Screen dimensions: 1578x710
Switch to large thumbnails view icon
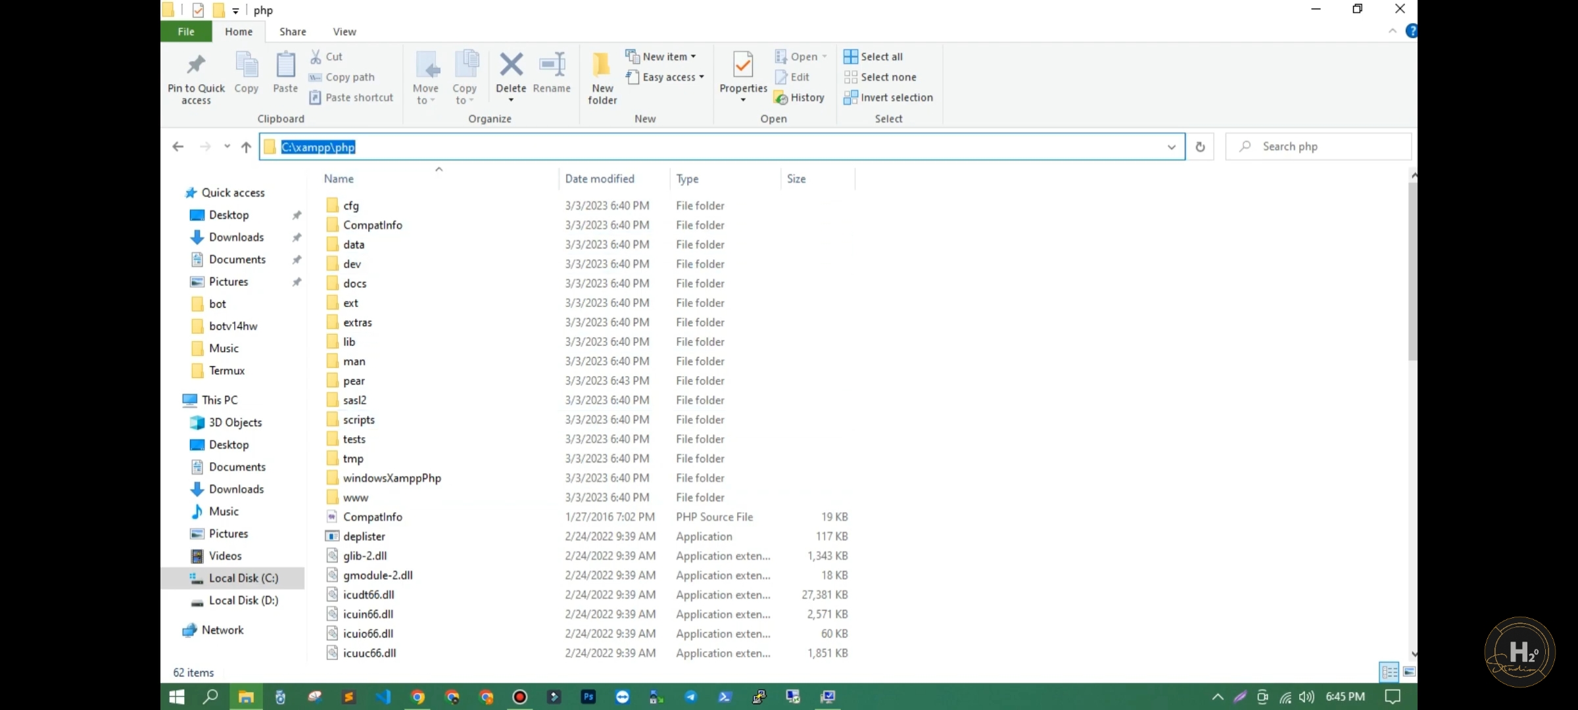[1409, 672]
